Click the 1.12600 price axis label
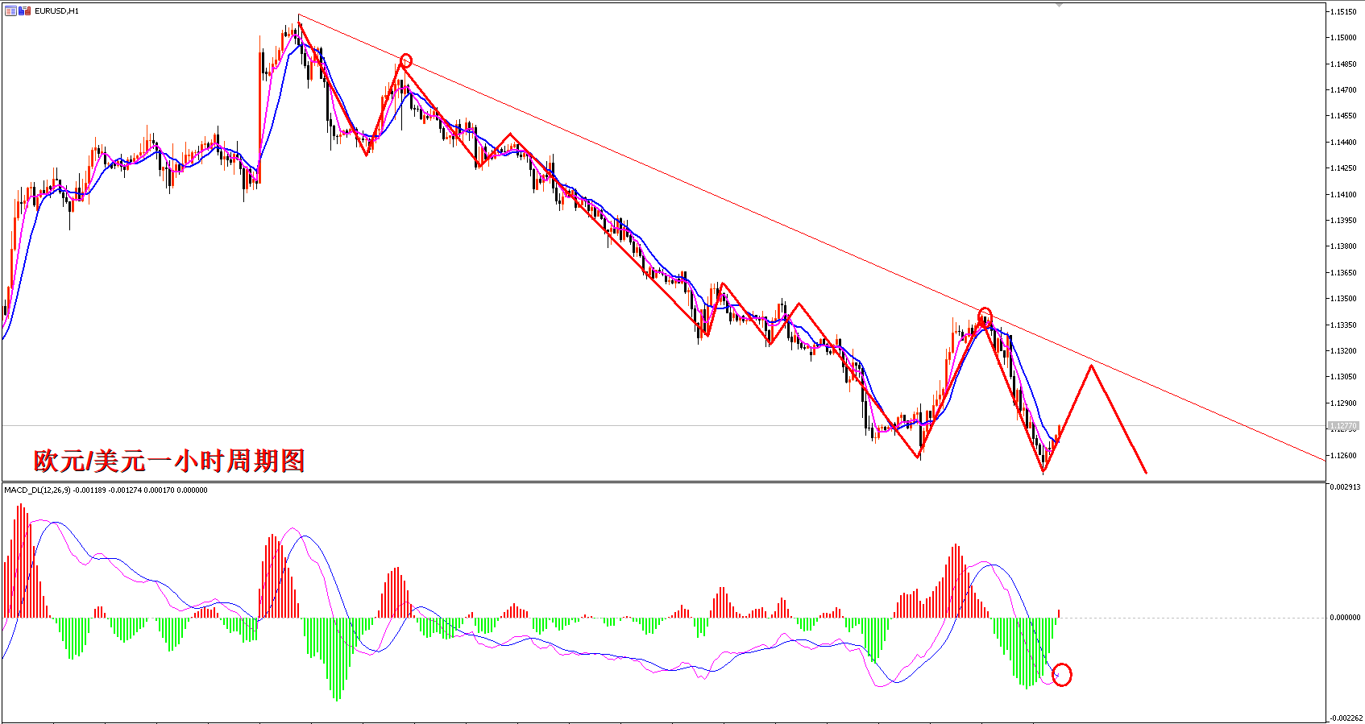The height and width of the screenshot is (724, 1365). coord(1343,456)
